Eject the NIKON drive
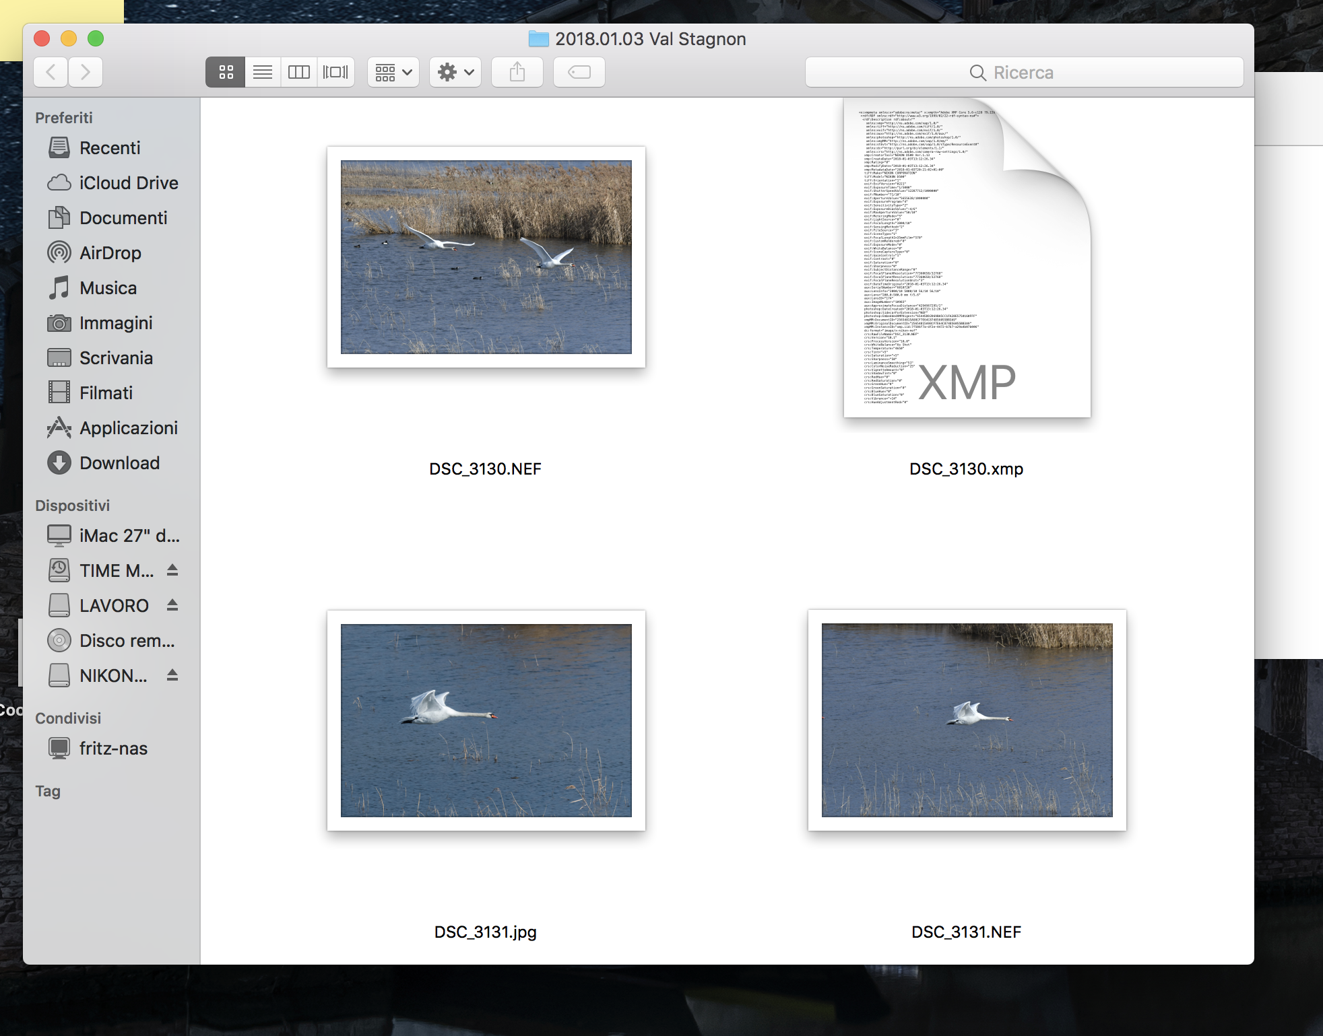The image size is (1323, 1036). pos(172,675)
